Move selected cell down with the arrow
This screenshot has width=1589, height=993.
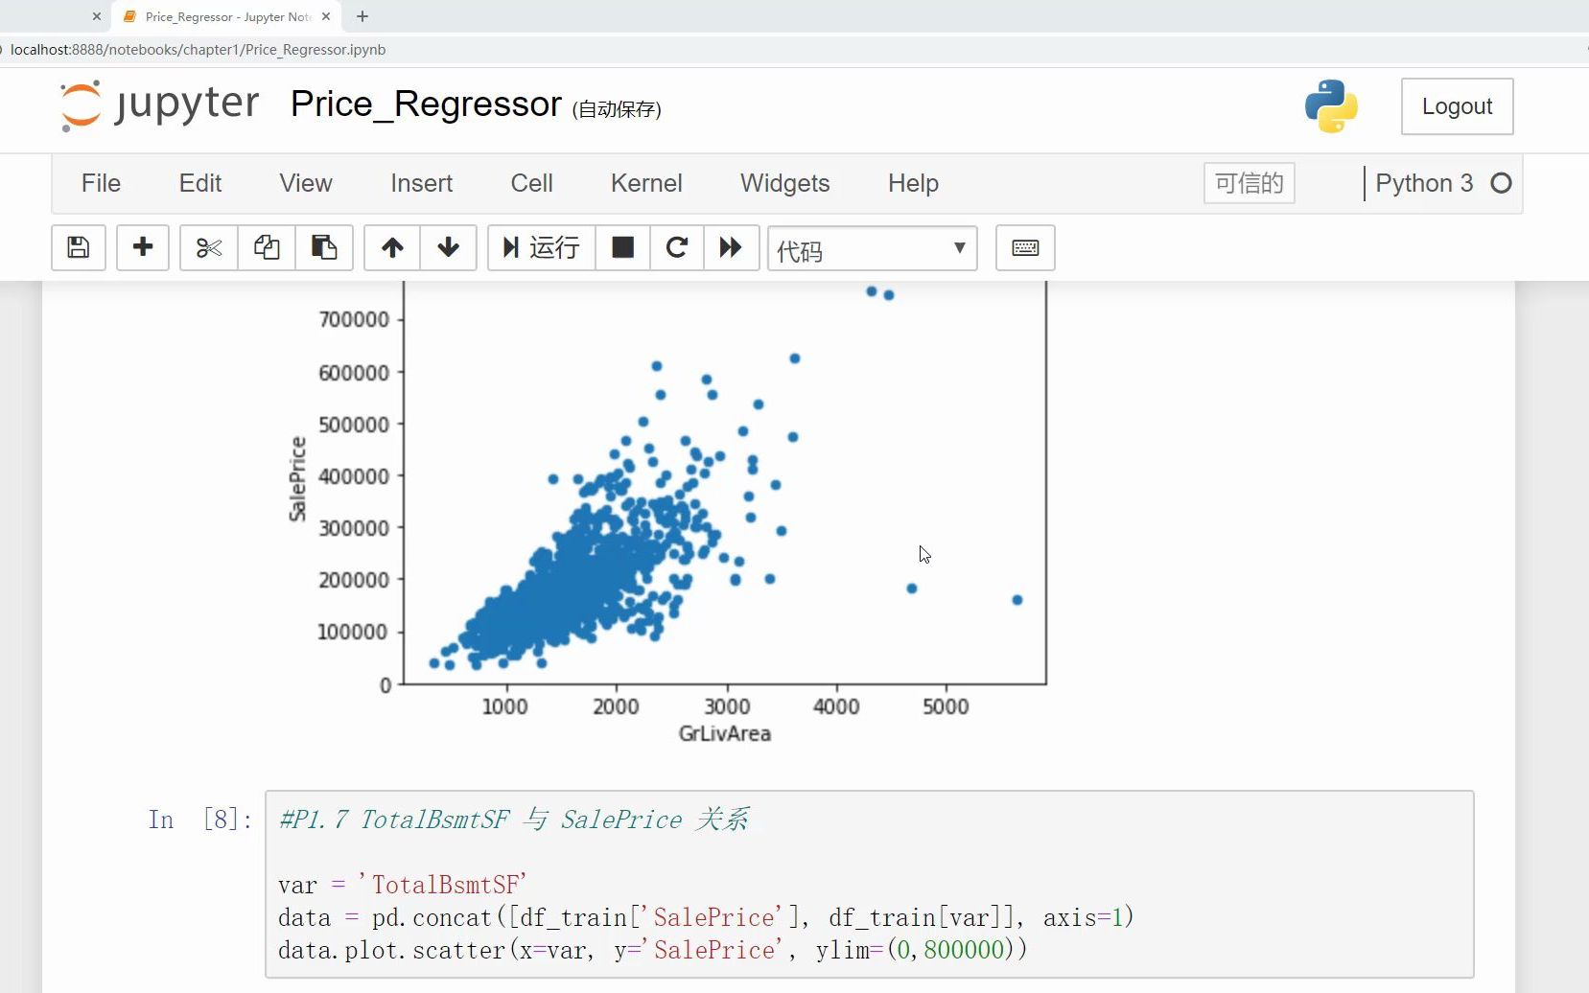448,248
